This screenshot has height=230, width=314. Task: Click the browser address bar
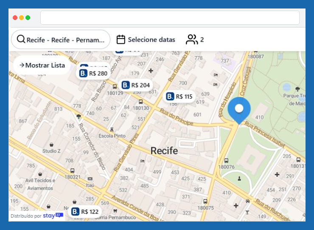click(x=170, y=18)
